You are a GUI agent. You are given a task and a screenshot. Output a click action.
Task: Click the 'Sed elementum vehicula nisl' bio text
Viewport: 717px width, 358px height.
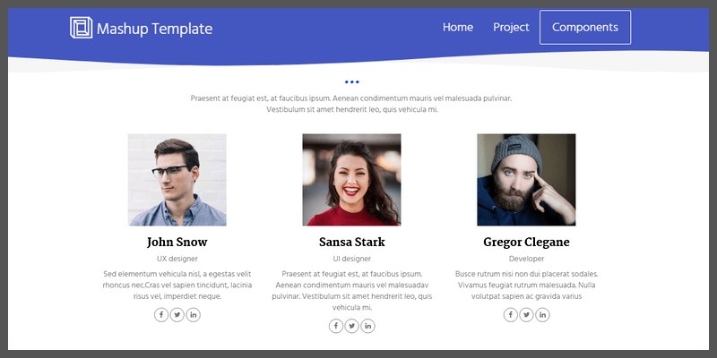point(177,285)
